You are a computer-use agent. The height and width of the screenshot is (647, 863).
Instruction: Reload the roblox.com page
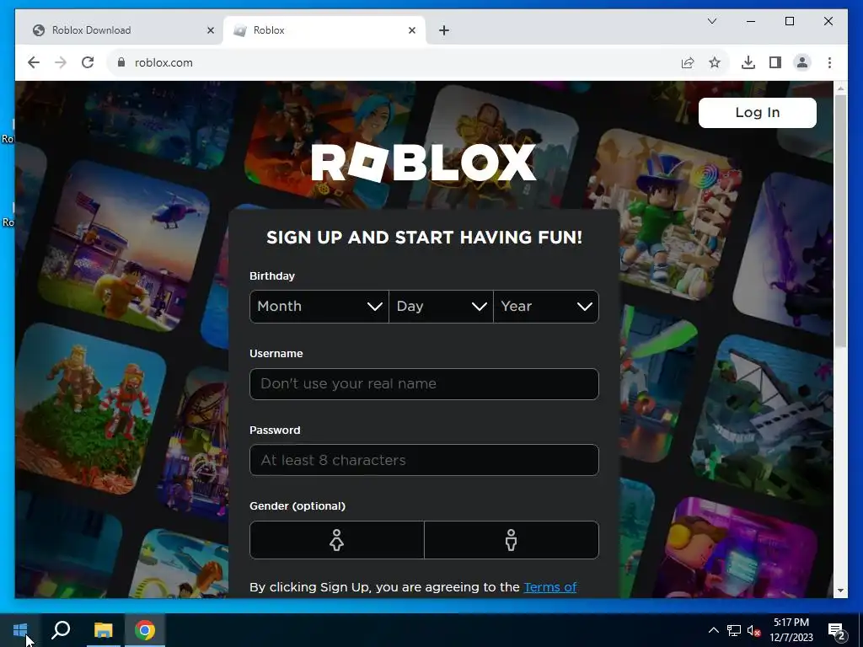tap(88, 62)
